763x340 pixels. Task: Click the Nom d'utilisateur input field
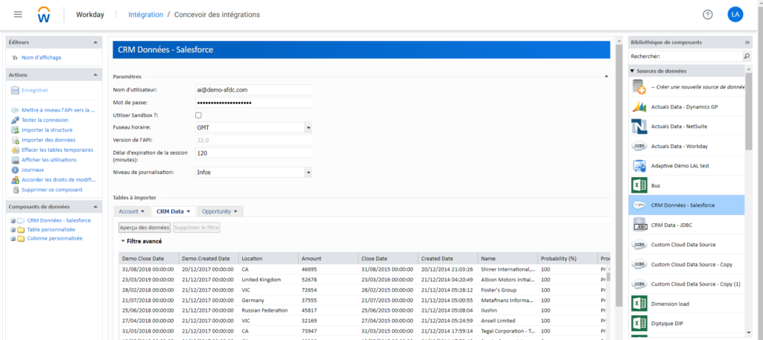point(253,90)
